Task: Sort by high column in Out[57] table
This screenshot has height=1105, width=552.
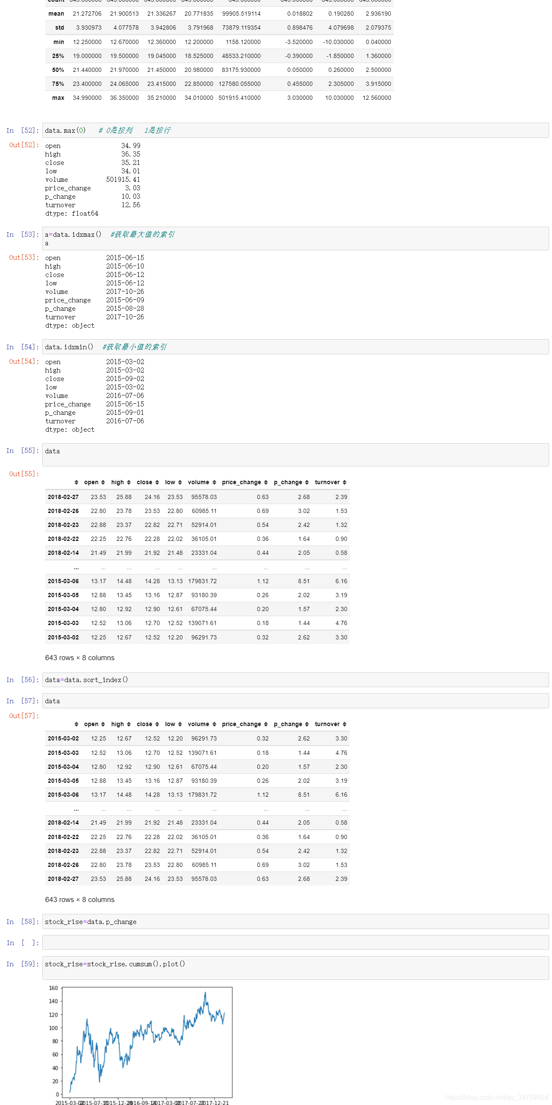Action: click(x=129, y=724)
